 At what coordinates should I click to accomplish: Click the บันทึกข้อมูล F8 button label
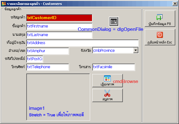[160, 24]
